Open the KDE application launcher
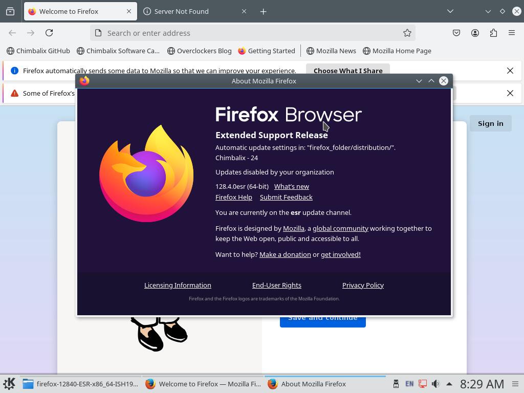The image size is (524, 393). [x=9, y=384]
